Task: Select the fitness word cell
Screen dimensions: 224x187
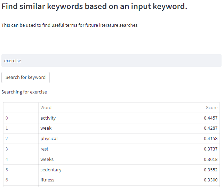Action: click(94, 180)
